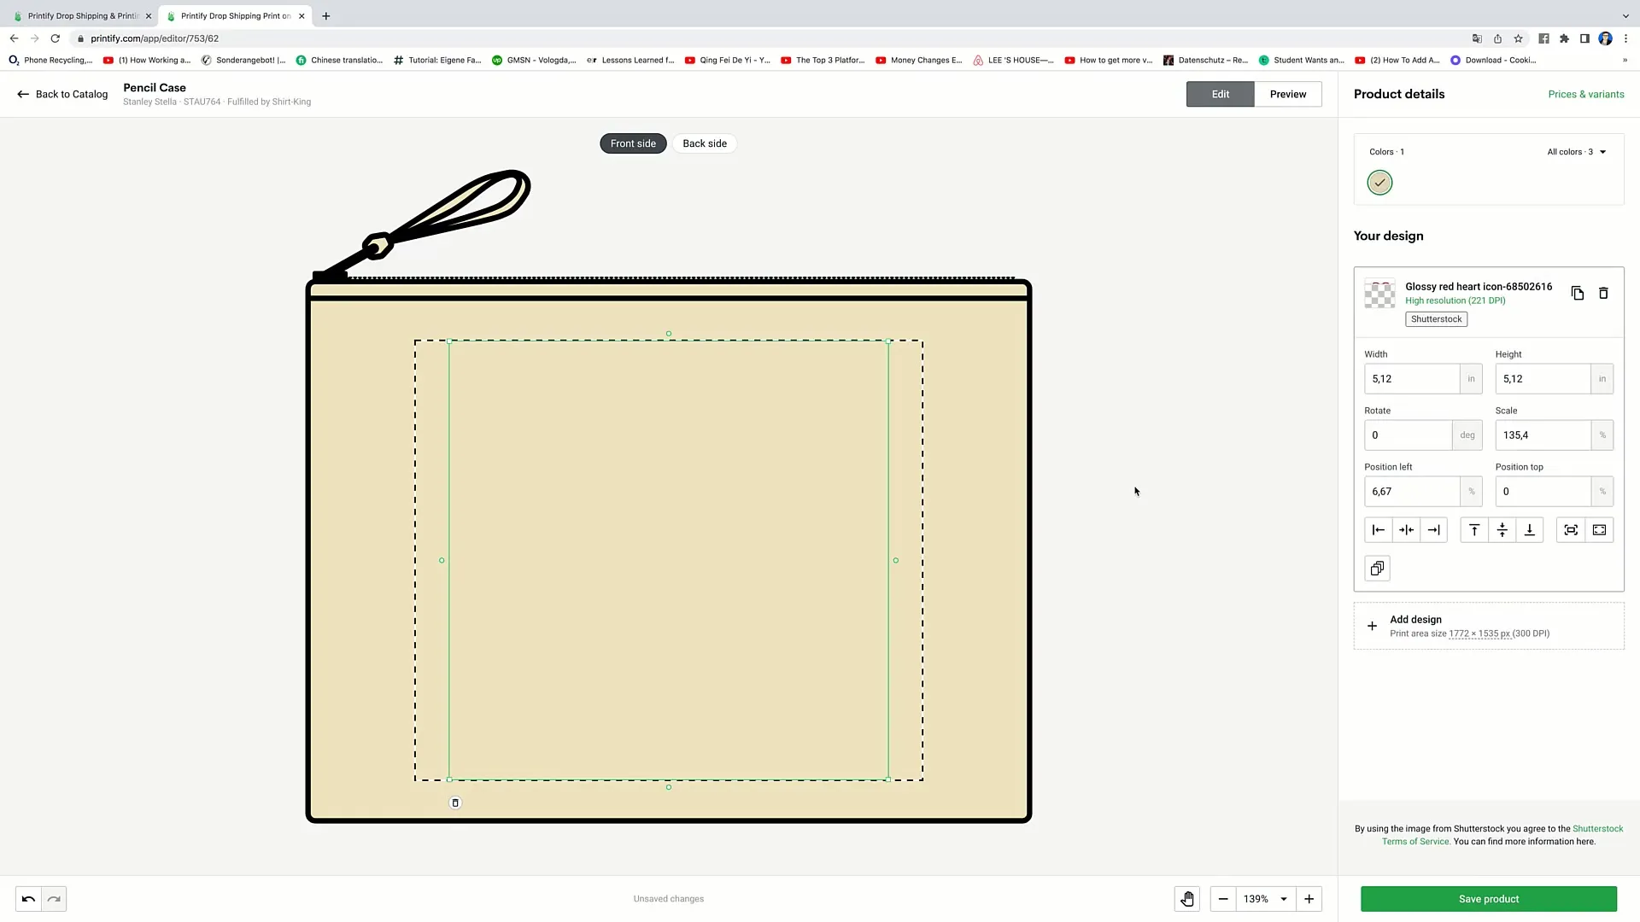The image size is (1640, 922).
Task: Toggle the Preview mode button
Action: coord(1287,93)
